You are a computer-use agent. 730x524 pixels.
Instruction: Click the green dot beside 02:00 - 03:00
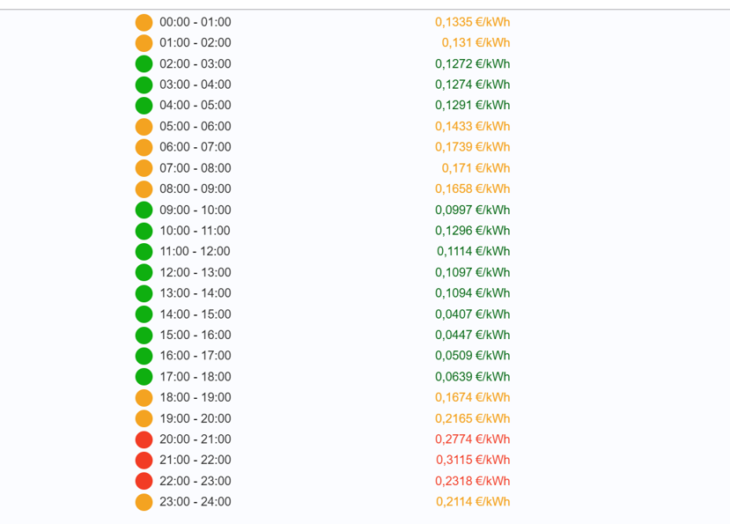(x=144, y=63)
